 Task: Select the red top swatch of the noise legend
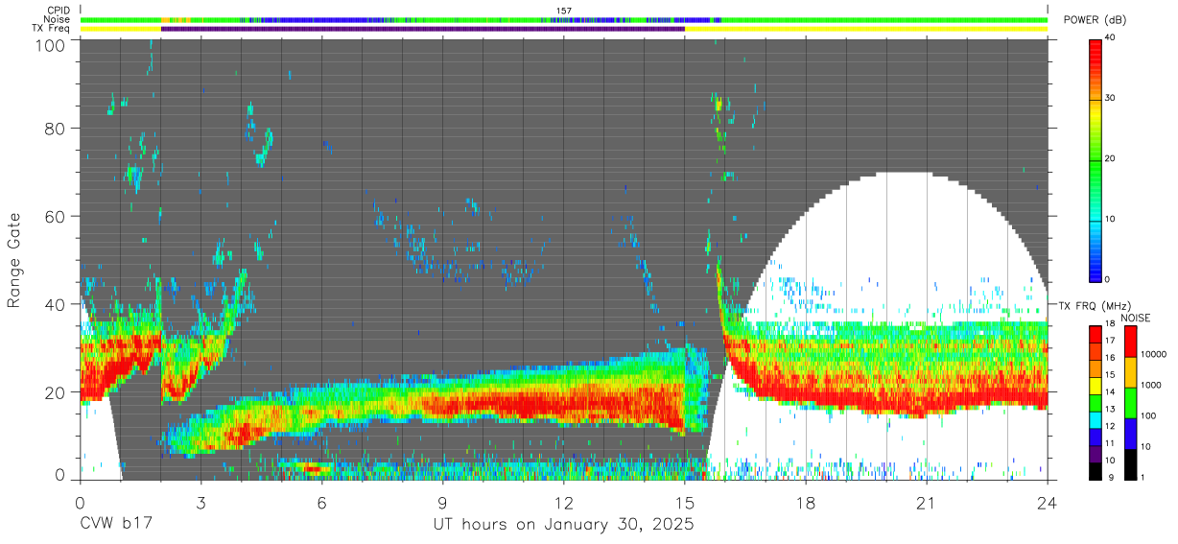1129,343
